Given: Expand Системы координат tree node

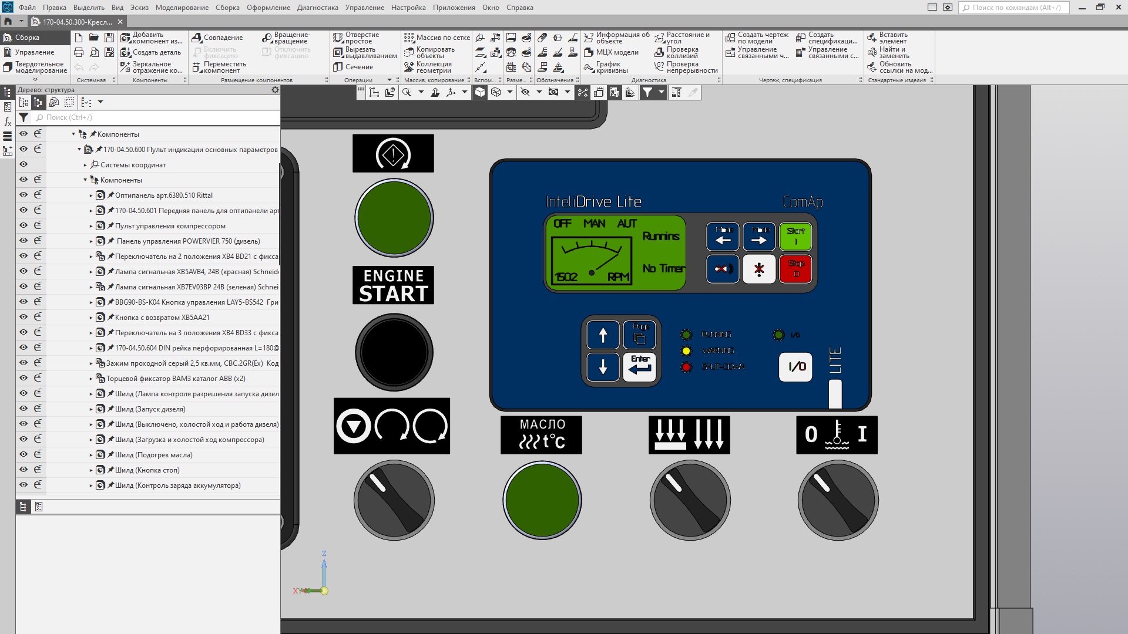Looking at the screenshot, I should coord(85,165).
